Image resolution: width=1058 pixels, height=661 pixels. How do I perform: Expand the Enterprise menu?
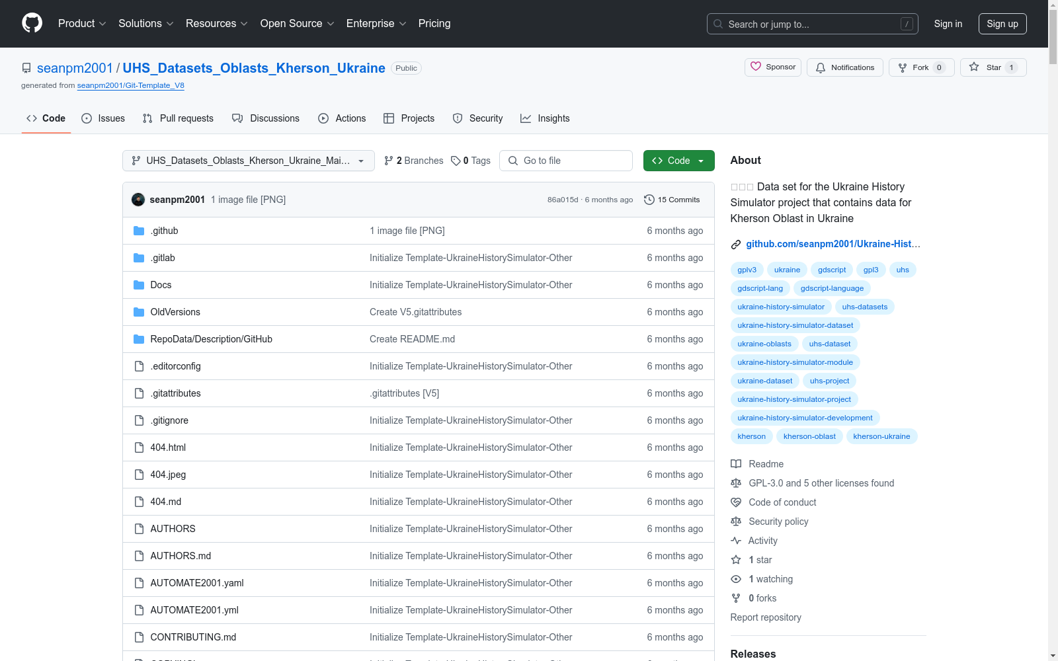pyautogui.click(x=376, y=24)
